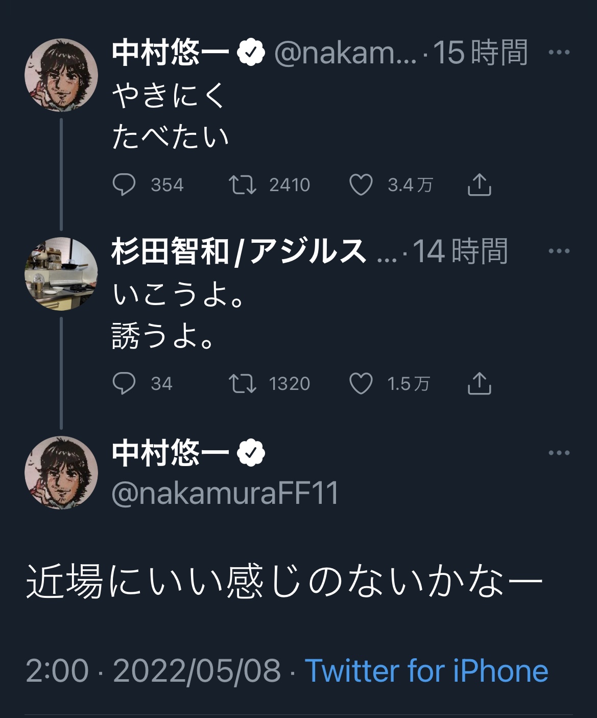
Task: Open the @nakamuraFF11 handle profile
Action: coord(225,494)
